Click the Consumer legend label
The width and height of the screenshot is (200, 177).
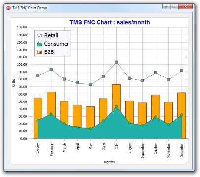click(x=57, y=44)
